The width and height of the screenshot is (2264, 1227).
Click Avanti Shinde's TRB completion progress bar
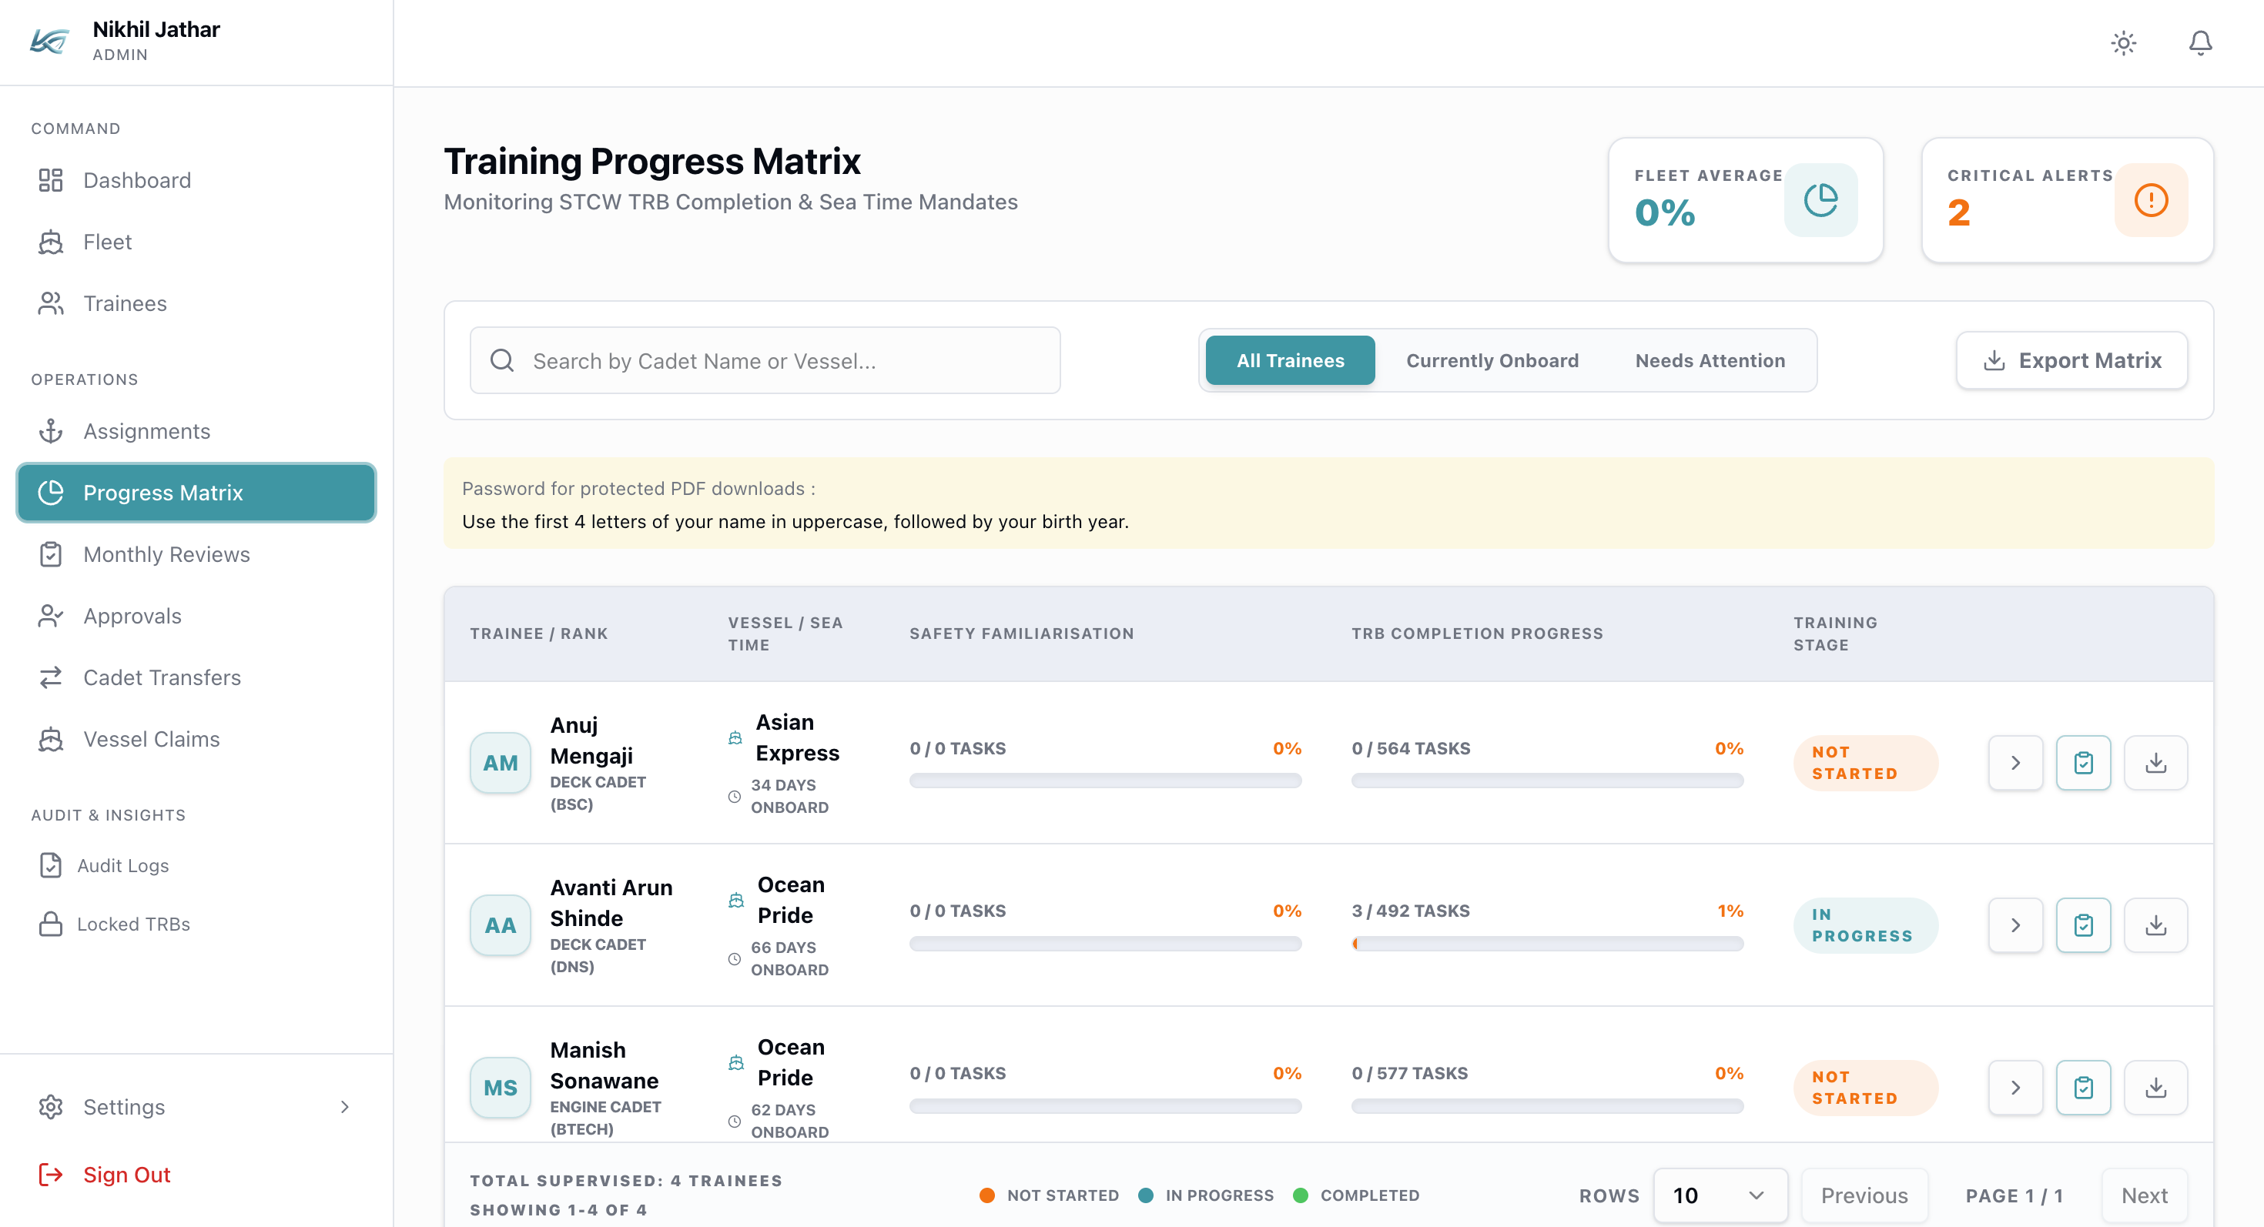click(1547, 943)
